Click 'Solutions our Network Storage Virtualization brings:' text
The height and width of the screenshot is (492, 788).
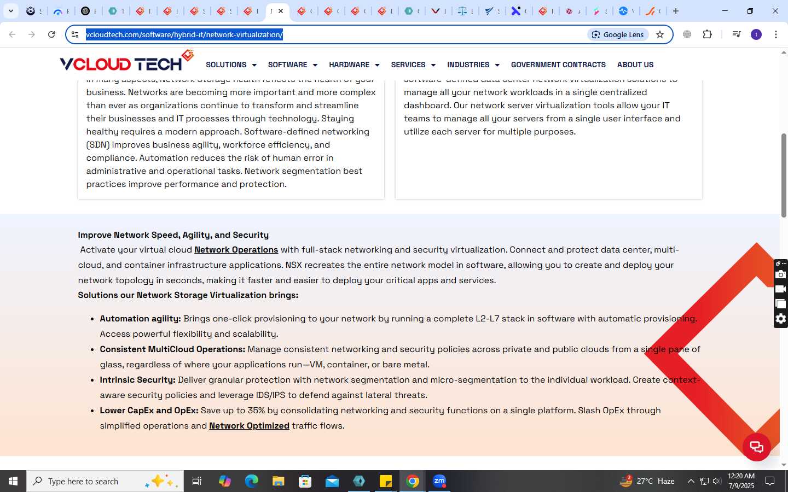pos(188,295)
